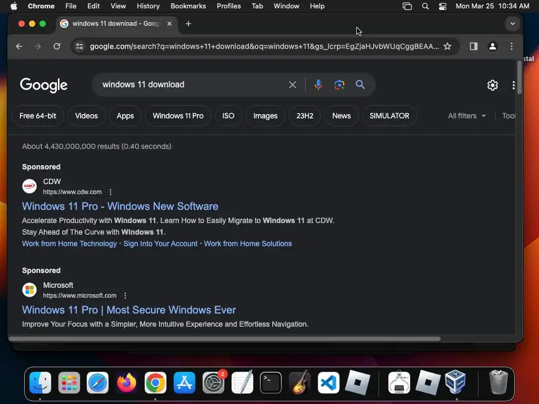
Task: Open Windows 11 Pro - Windows New Software link
Action: 120,206
